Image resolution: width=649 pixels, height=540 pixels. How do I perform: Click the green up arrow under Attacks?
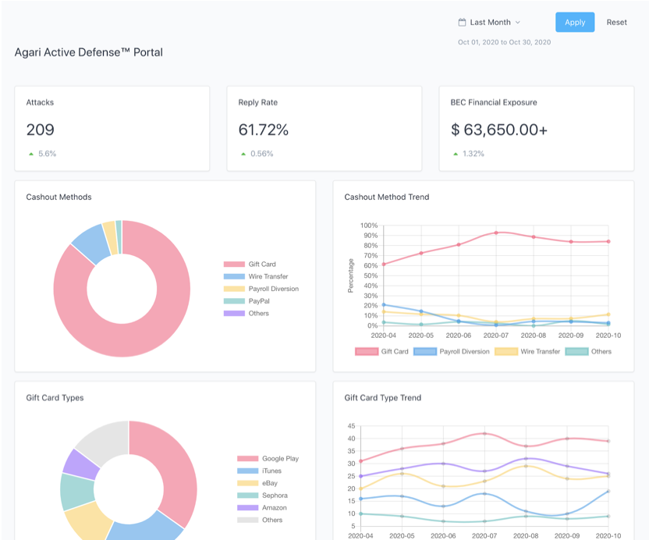31,154
